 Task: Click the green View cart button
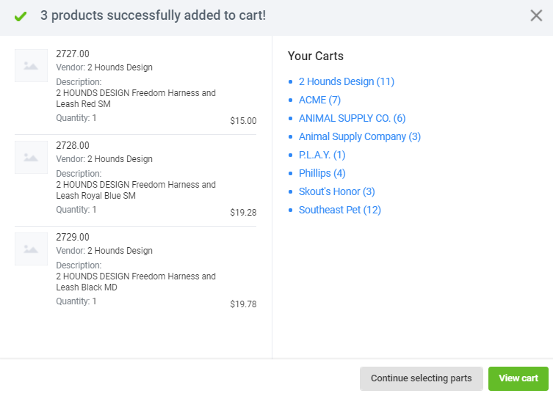(x=518, y=378)
